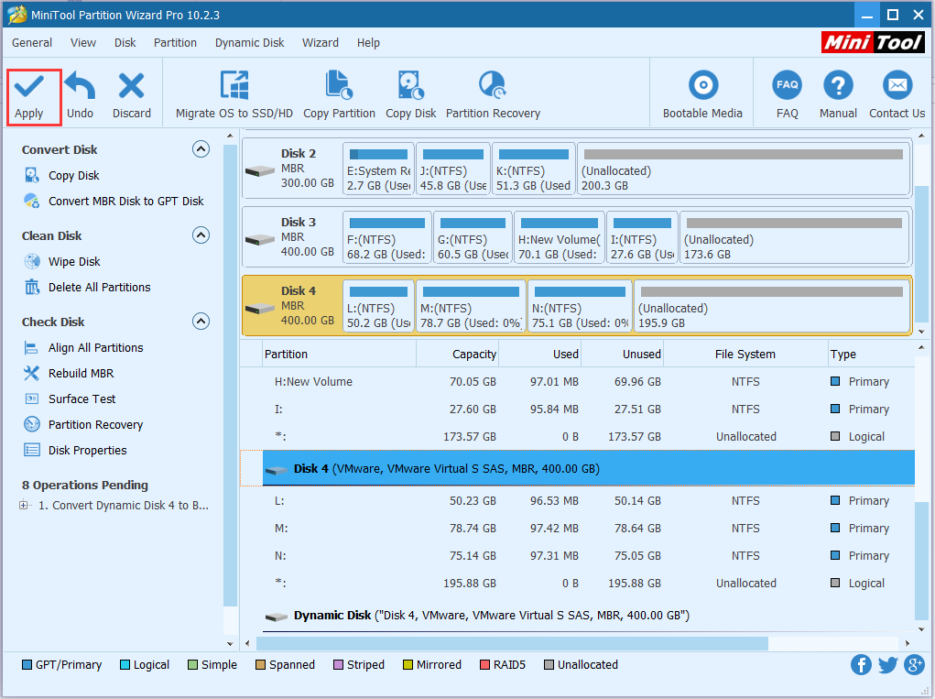
Task: Select the Disk 4 header in disk map
Action: 292,305
